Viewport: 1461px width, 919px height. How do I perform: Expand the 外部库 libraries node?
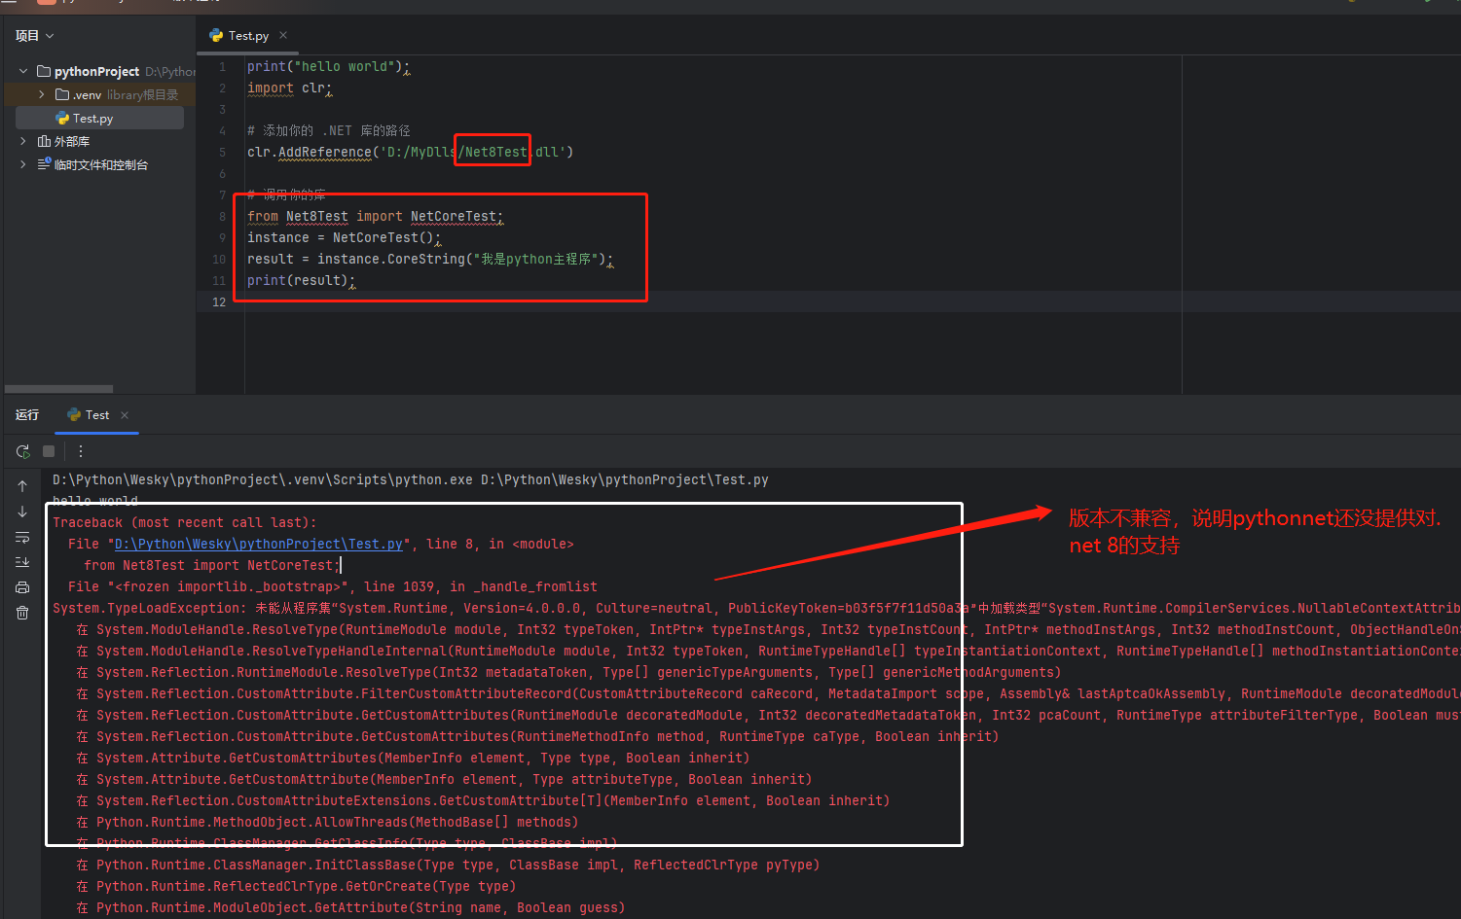[23, 141]
